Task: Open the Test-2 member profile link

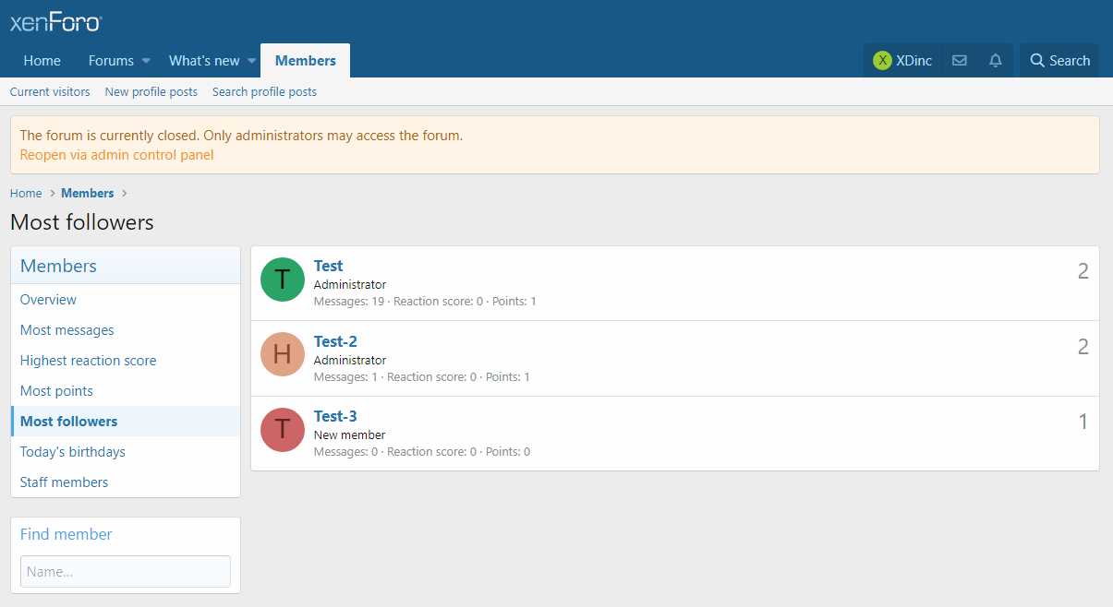Action: coord(335,341)
